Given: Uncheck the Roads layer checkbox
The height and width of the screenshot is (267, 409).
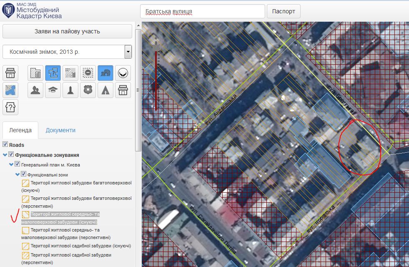Looking at the screenshot, I should [x=5, y=145].
